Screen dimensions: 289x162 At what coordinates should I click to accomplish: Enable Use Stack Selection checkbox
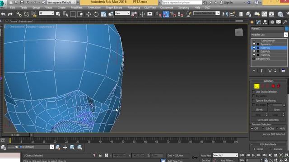tap(253, 91)
